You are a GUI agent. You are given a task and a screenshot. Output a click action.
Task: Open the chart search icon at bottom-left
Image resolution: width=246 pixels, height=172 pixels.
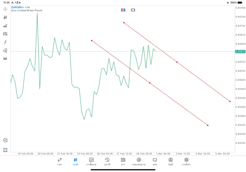[5, 140]
